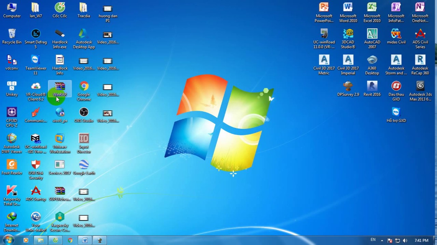Launch AutoCAD 2007 shortcut
The image size is (437, 245).
372,39
